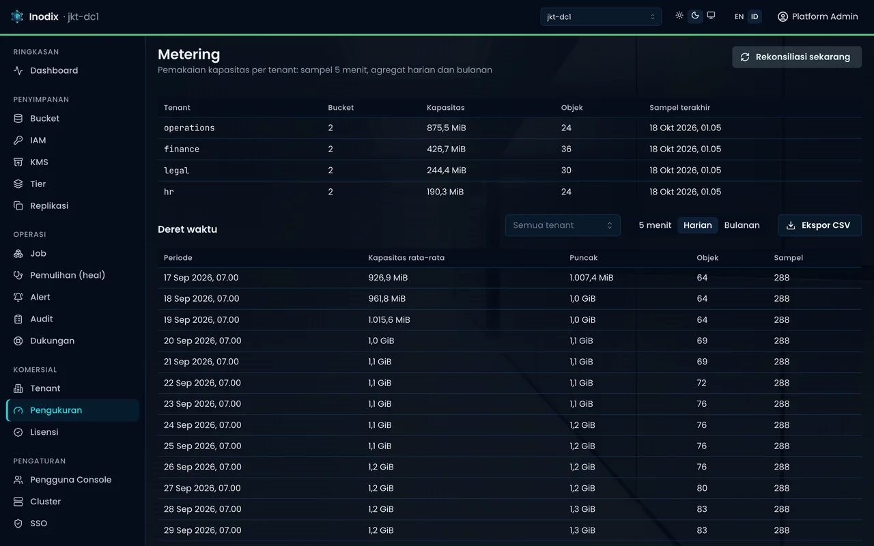Select the Pengukuran sidebar item
This screenshot has width=874, height=546.
(x=72, y=410)
